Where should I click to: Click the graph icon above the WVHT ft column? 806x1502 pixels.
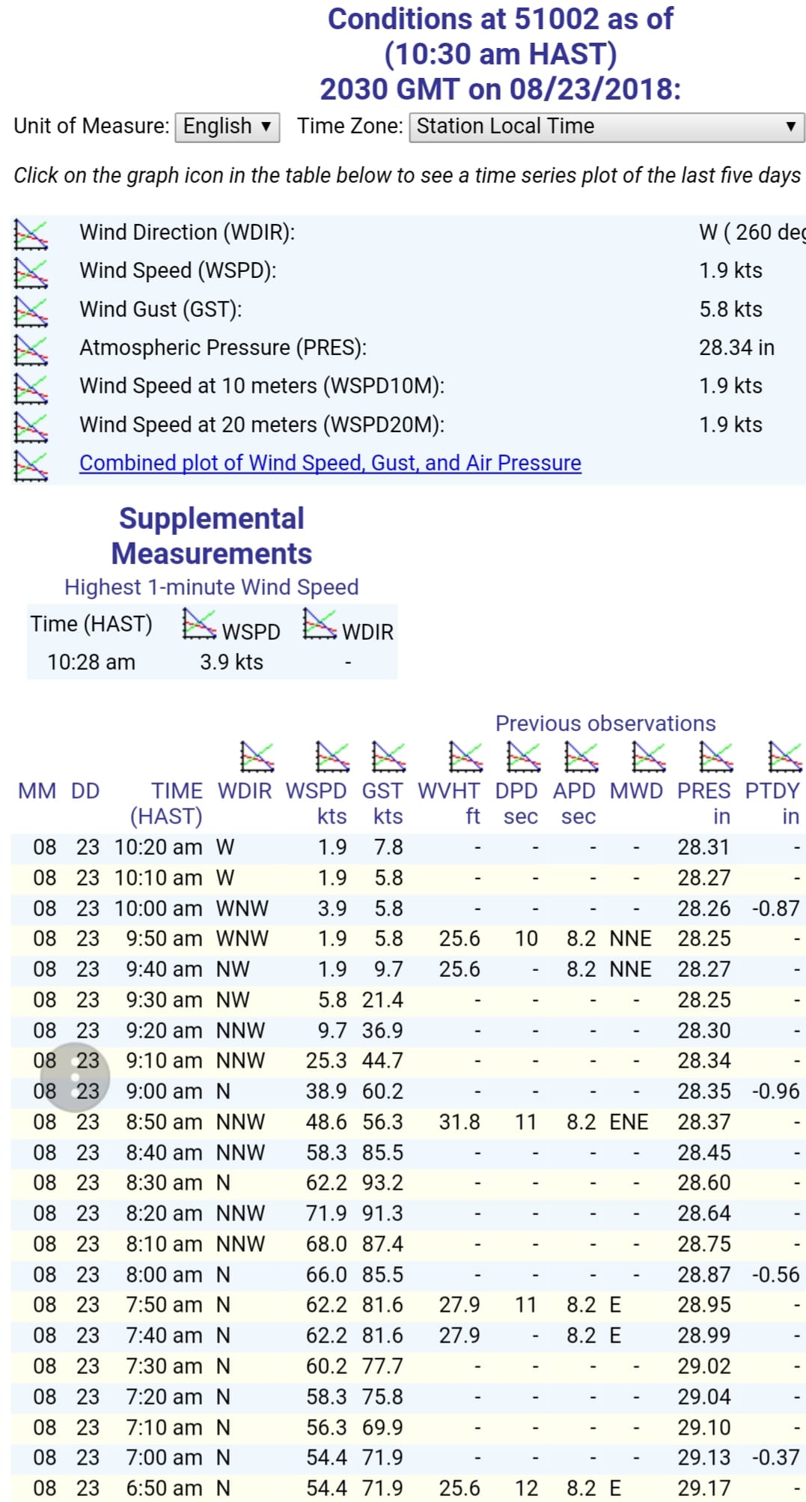[465, 756]
